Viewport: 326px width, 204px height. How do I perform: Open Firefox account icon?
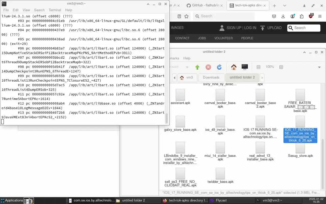pos(293,16)
